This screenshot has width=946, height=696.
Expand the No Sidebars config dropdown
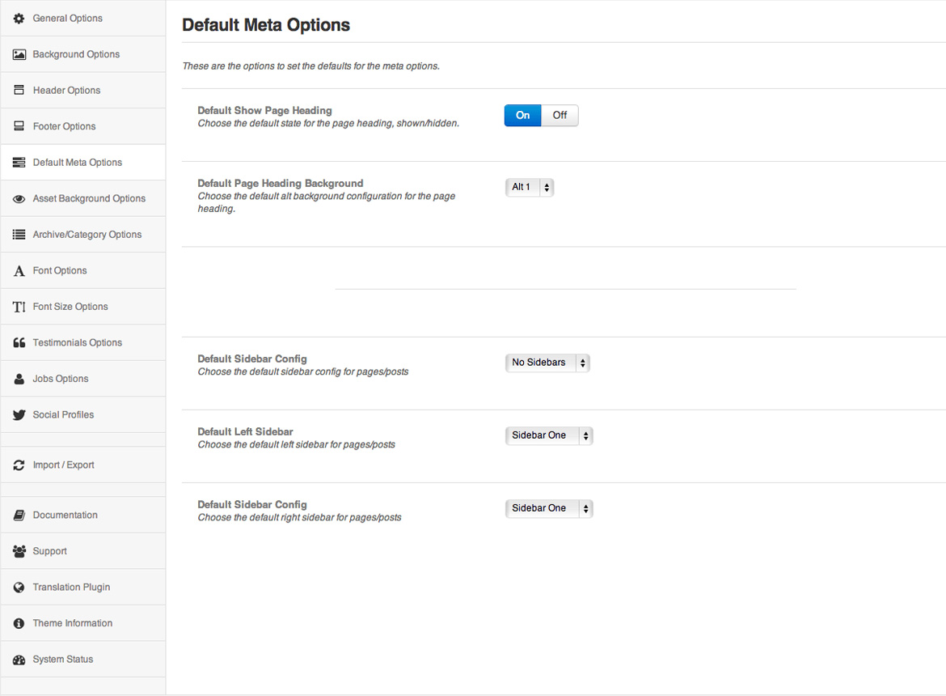(x=547, y=363)
